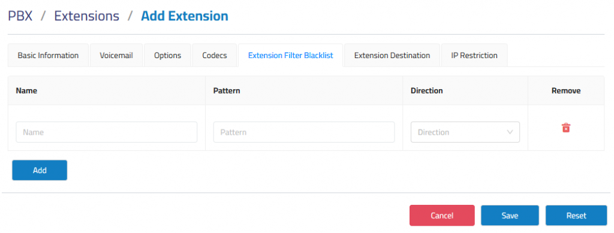This screenshot has width=614, height=233.
Task: Go back to Extensions breadcrumb
Action: click(x=86, y=16)
